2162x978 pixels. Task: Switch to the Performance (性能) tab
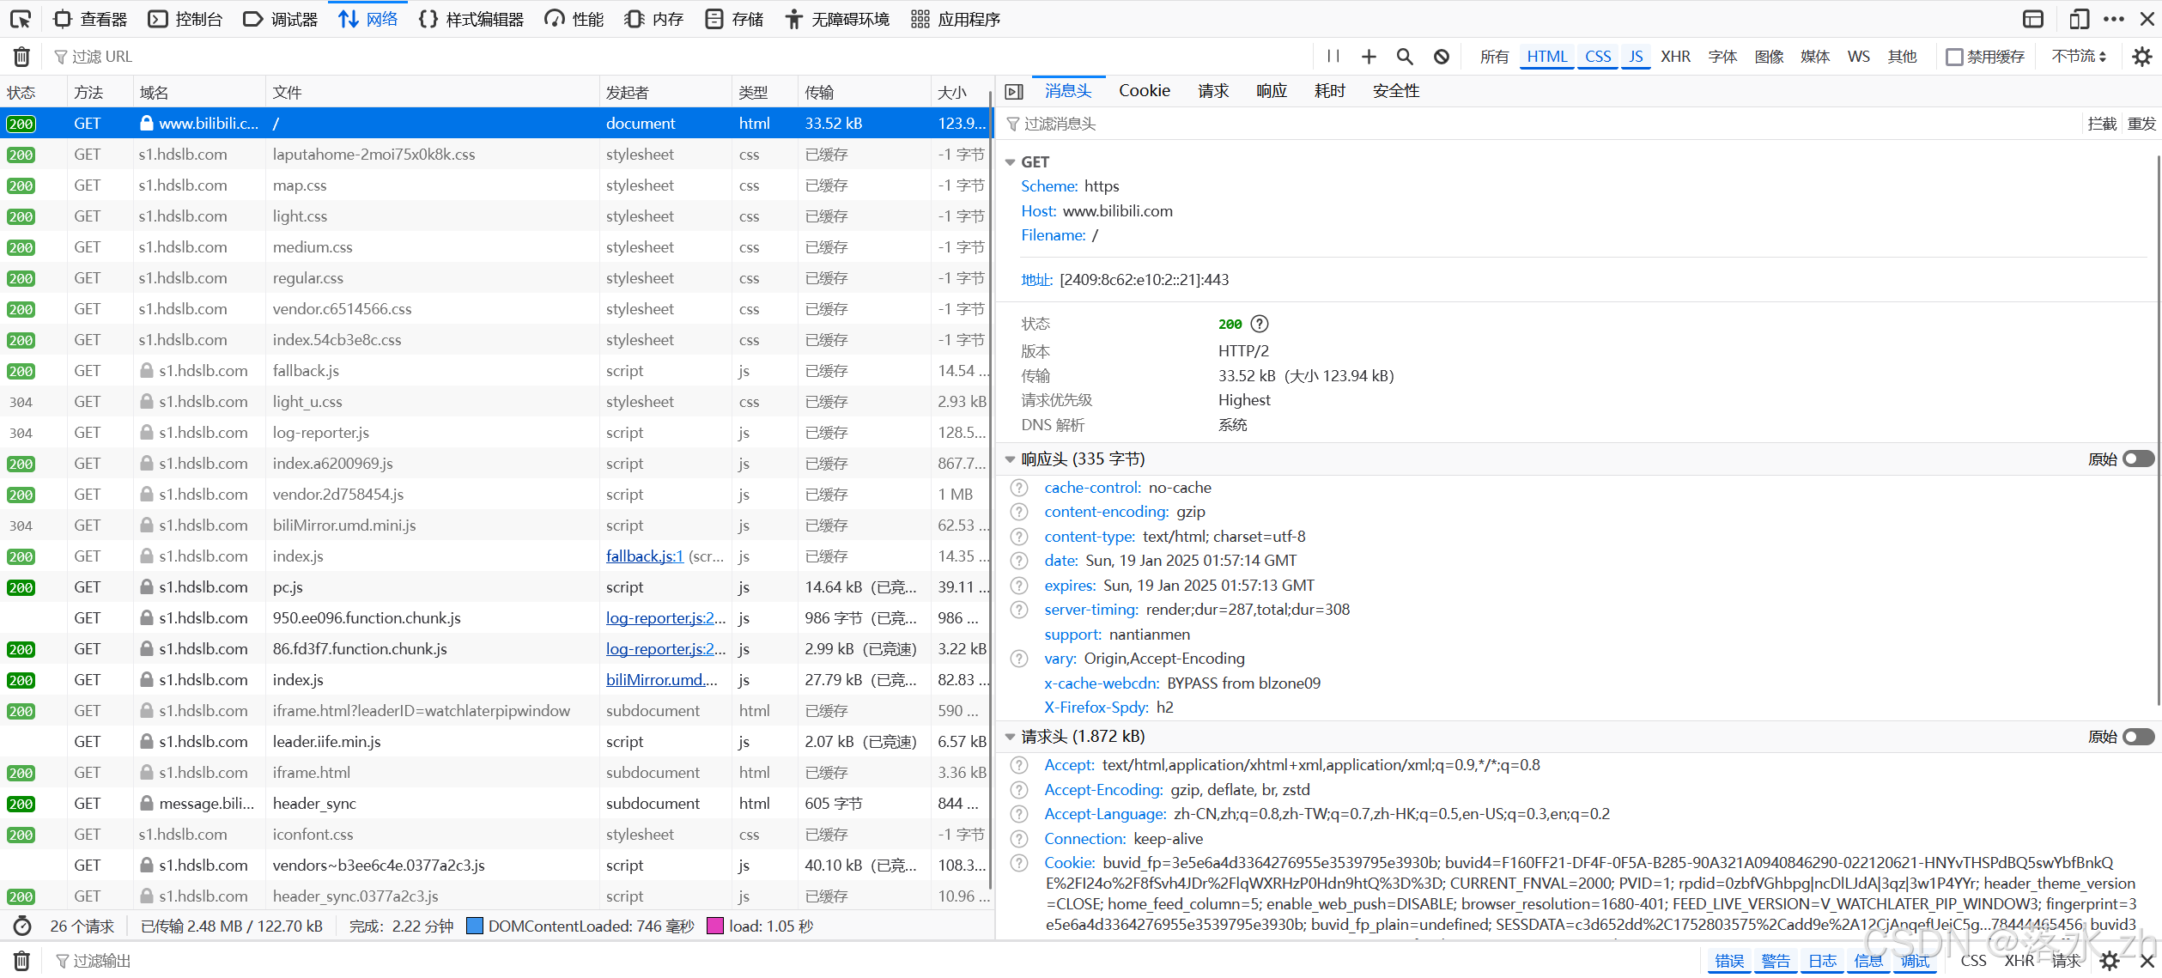tap(574, 19)
